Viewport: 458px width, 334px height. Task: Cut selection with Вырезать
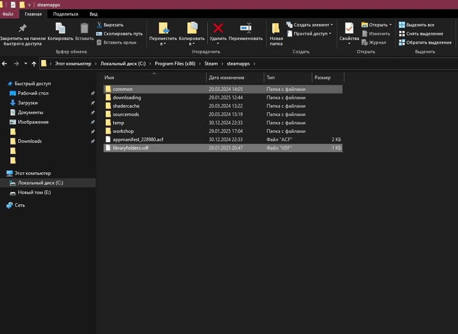[x=110, y=25]
